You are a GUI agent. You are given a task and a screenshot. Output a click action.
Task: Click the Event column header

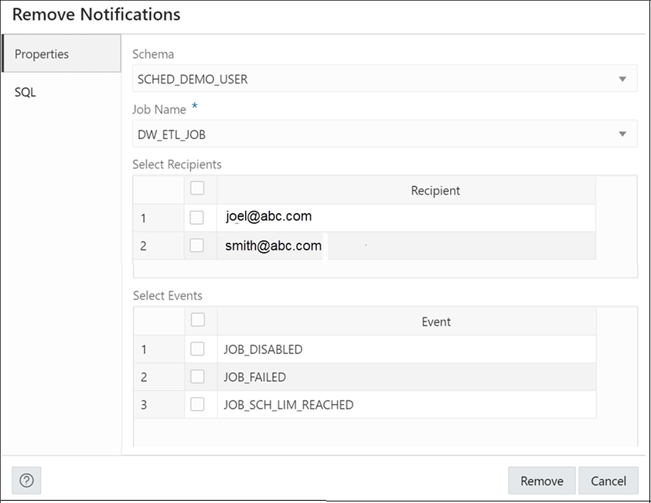[x=437, y=321]
